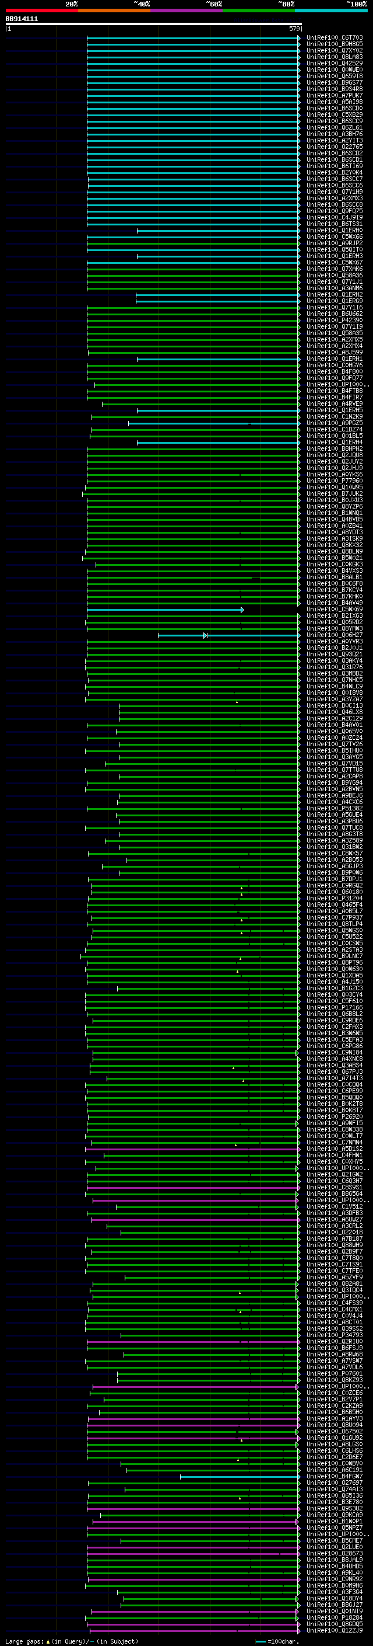Select the UniRef100_Q46LX8 label
Viewport: 373px width, 1646px height.
(335, 712)
